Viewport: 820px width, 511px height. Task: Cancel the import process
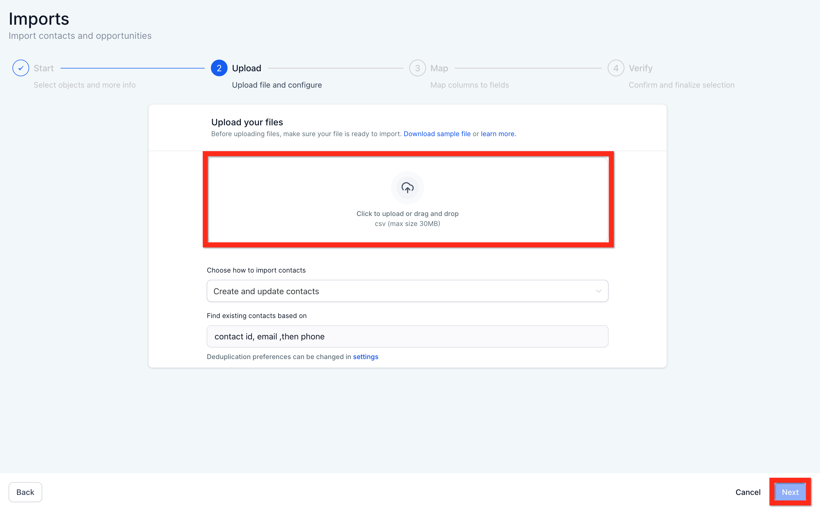748,492
